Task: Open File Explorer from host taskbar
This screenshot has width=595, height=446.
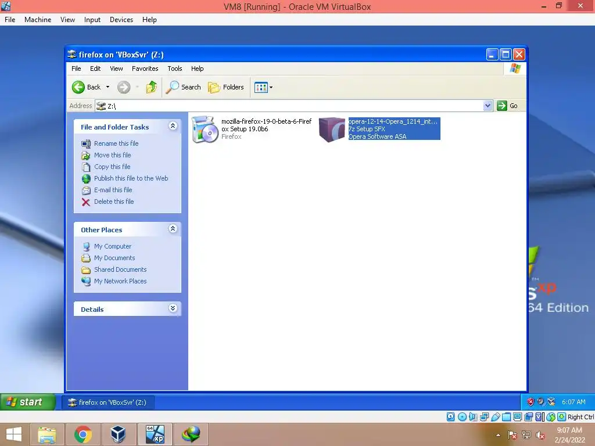Action: coord(46,434)
